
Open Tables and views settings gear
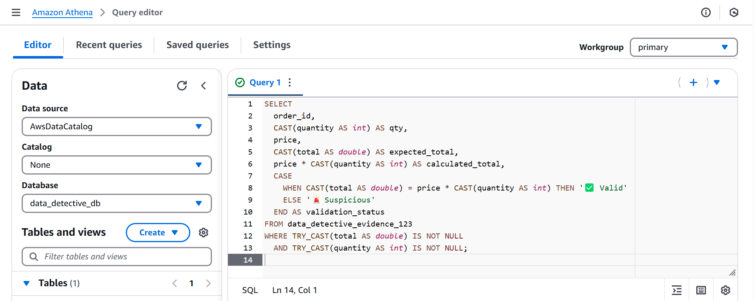204,233
